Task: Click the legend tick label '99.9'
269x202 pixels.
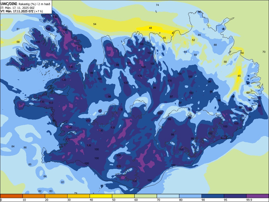Action: (x=249, y=200)
